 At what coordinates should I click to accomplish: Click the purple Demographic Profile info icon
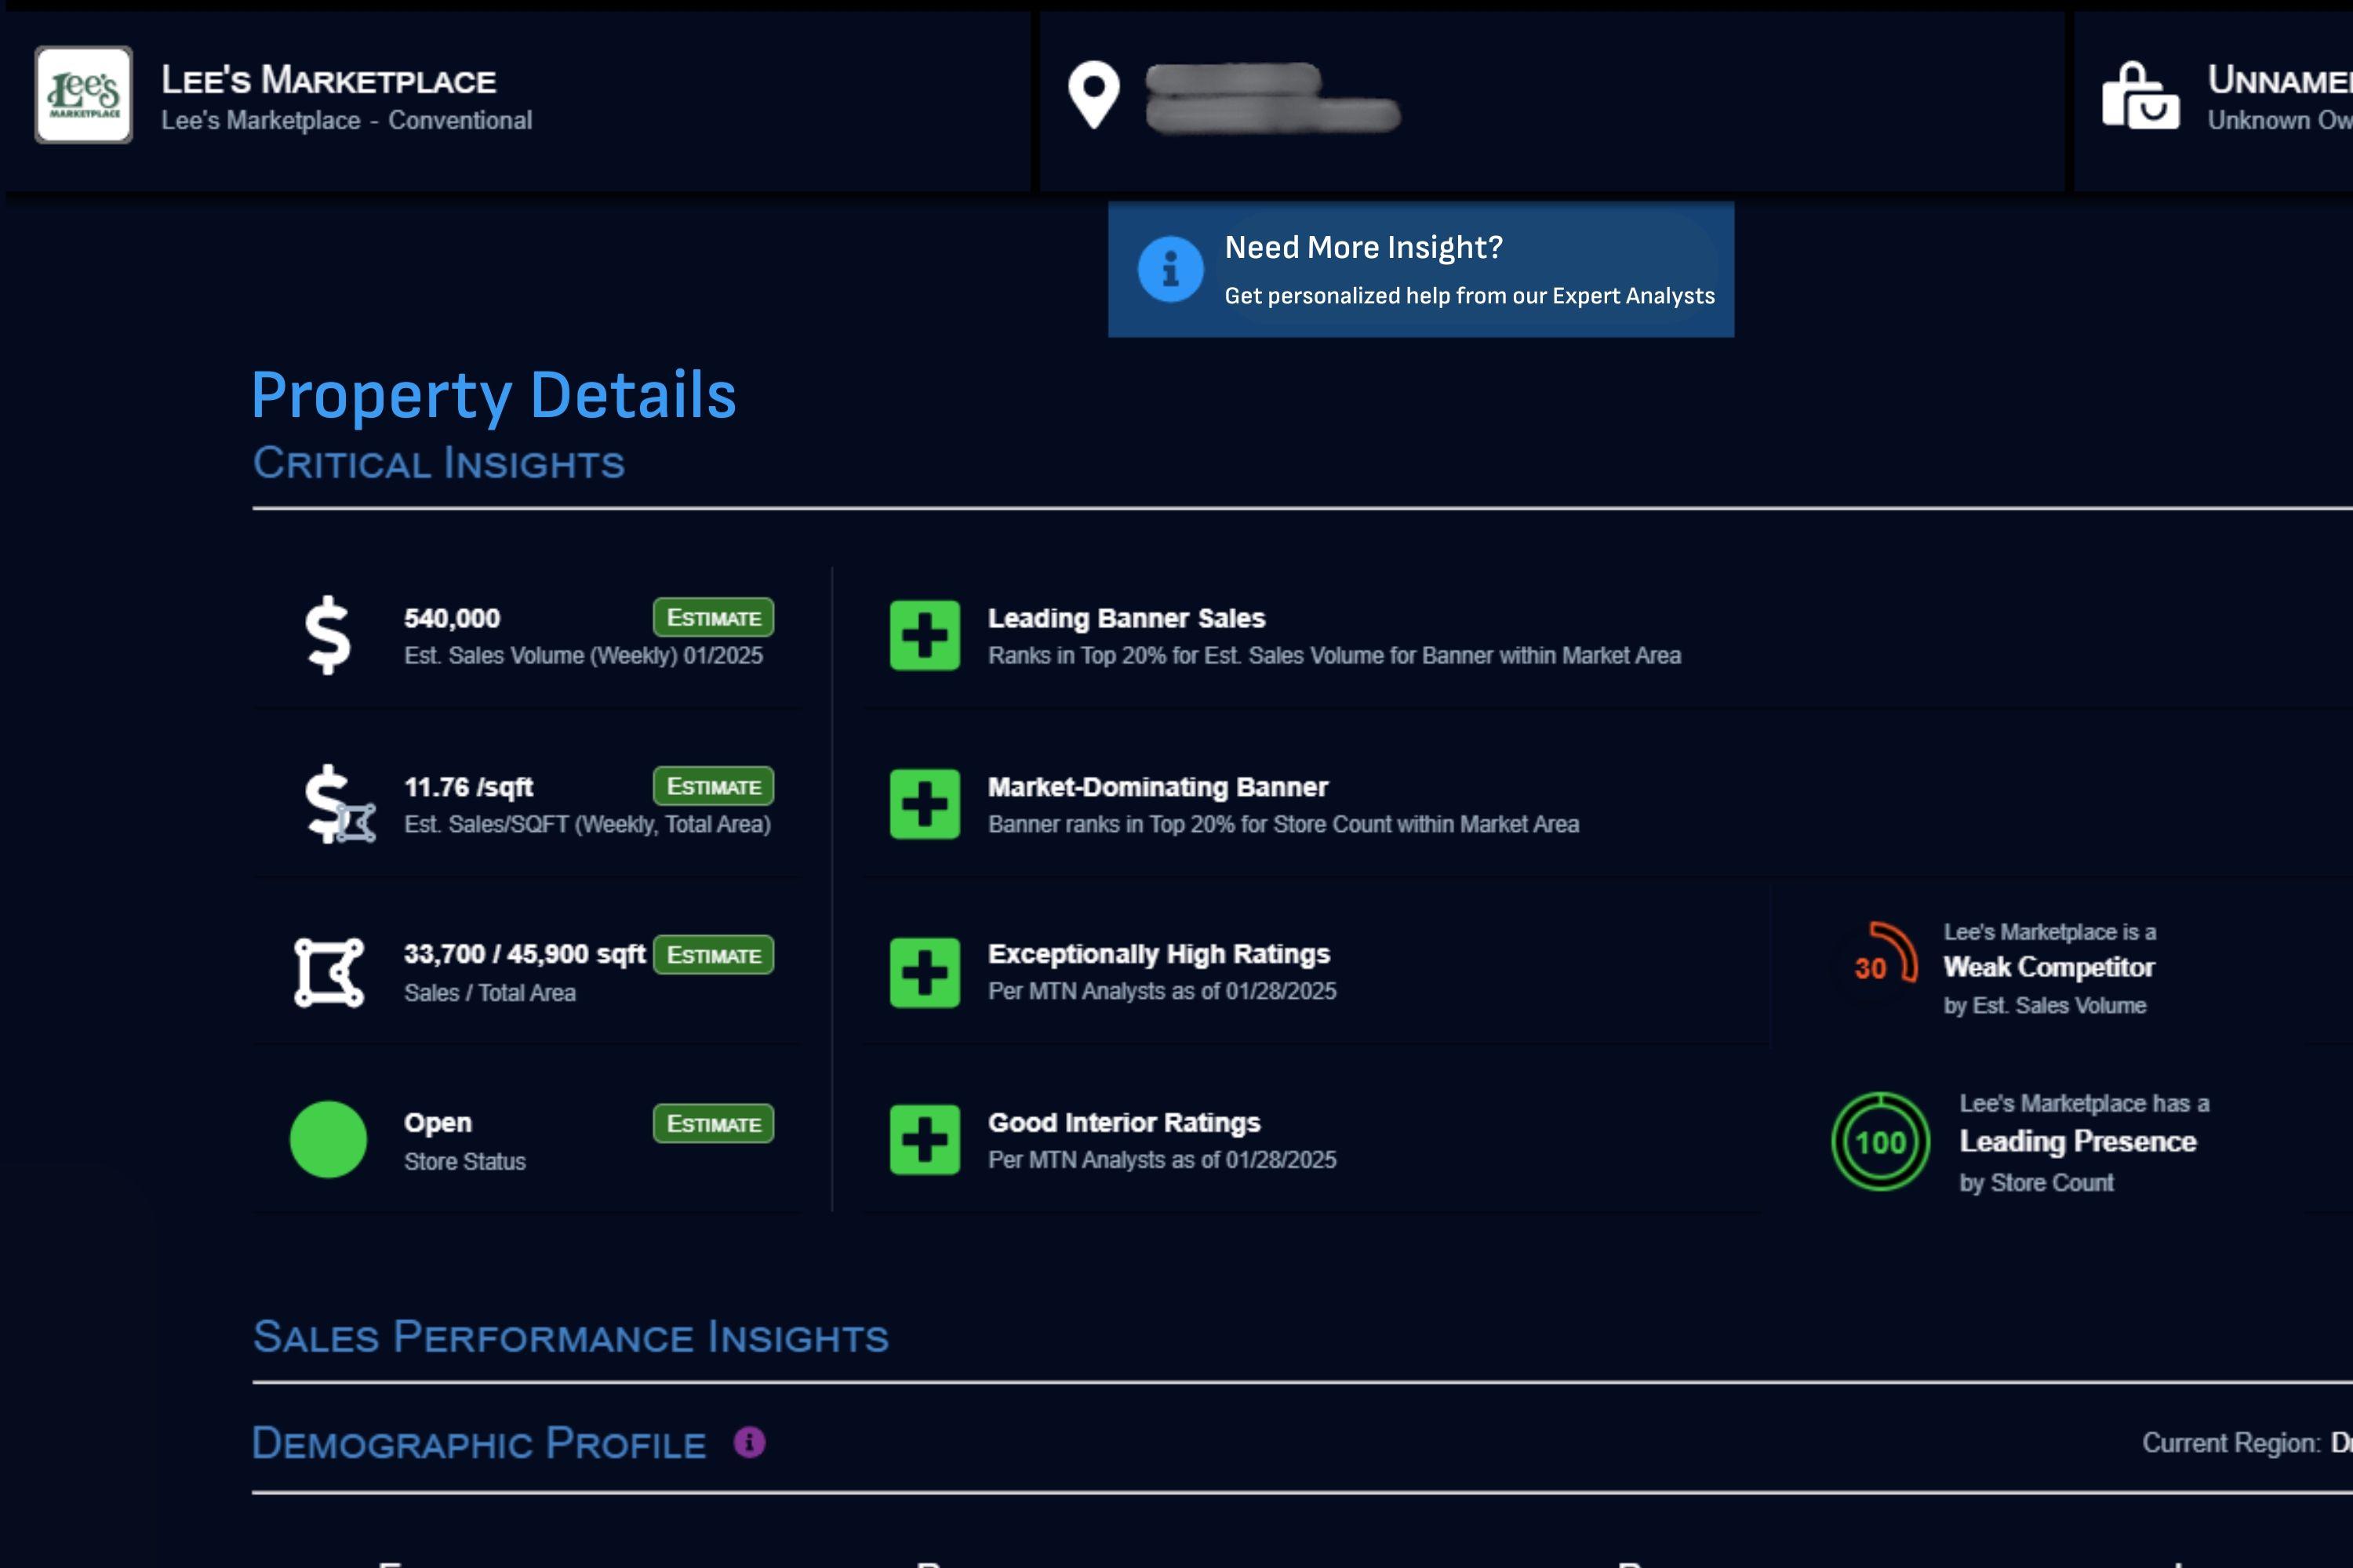point(749,1442)
